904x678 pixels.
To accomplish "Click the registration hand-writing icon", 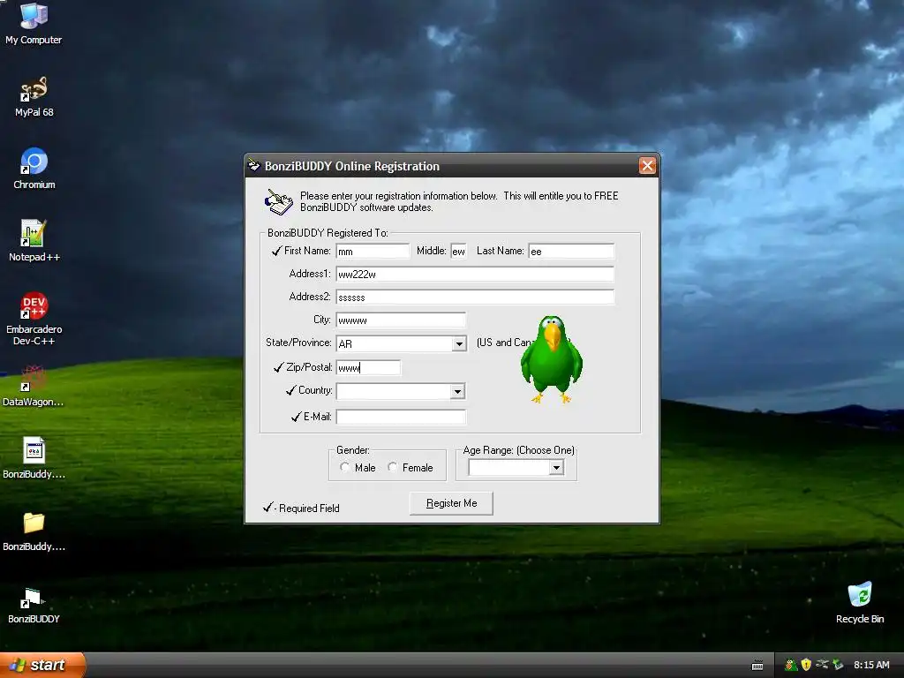I will (x=278, y=202).
